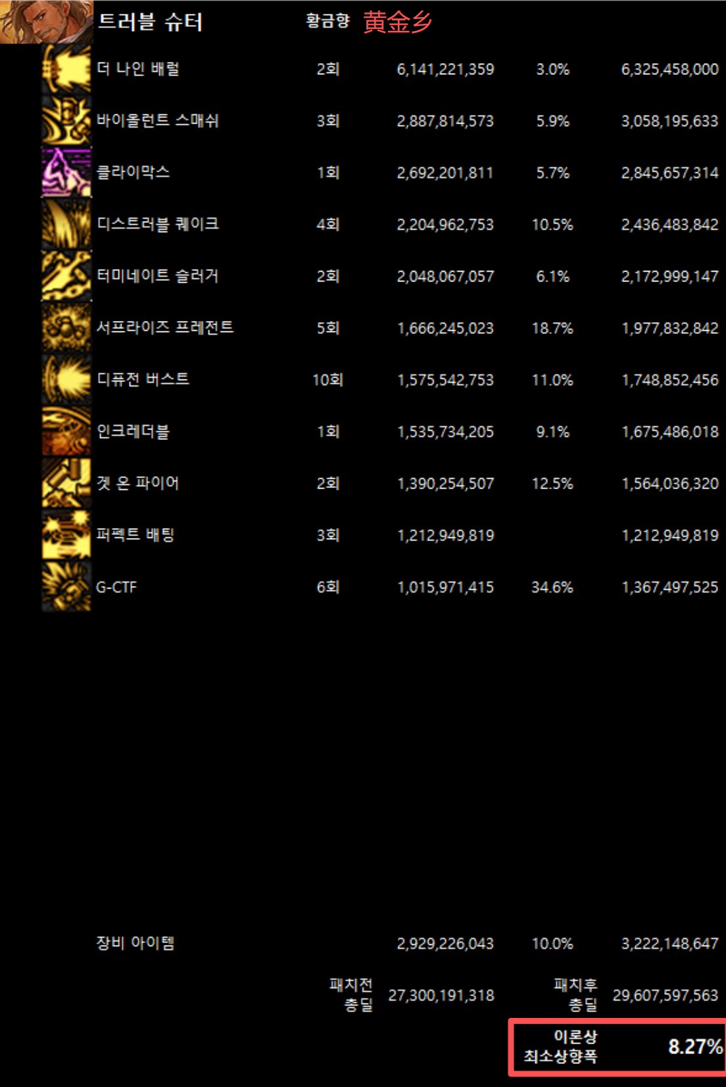Click the 트러블 슈터 class title
Viewport: 726px width, 1087px height.
(150, 22)
